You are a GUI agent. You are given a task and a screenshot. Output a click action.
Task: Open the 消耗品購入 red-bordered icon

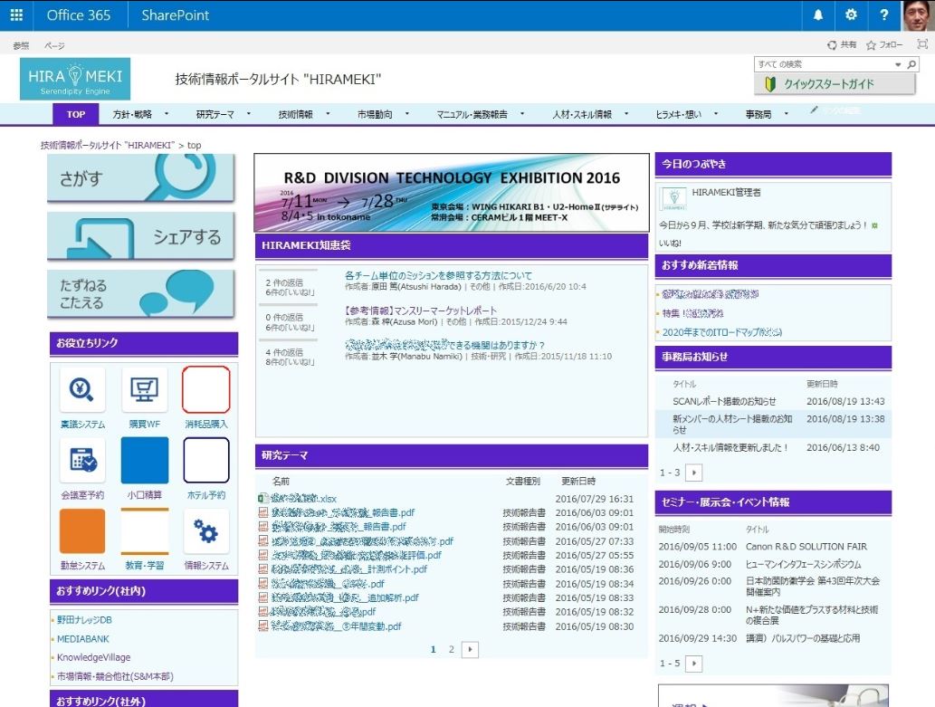click(x=205, y=389)
